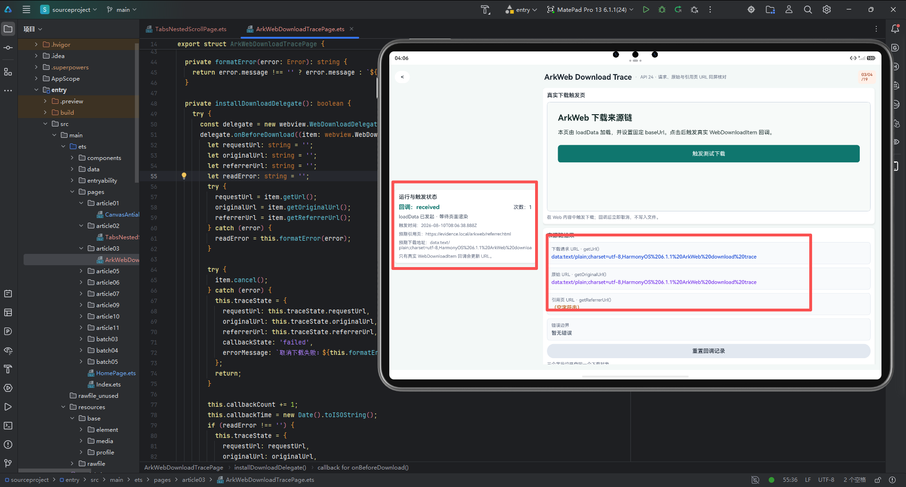Select the rawfile_unused folder

[x=98, y=395]
